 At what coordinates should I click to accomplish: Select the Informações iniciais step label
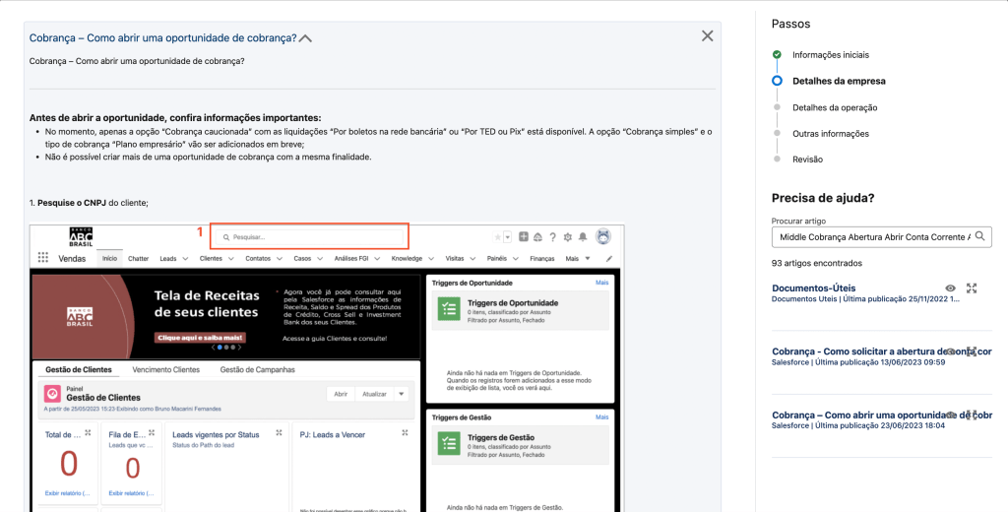pos(831,55)
